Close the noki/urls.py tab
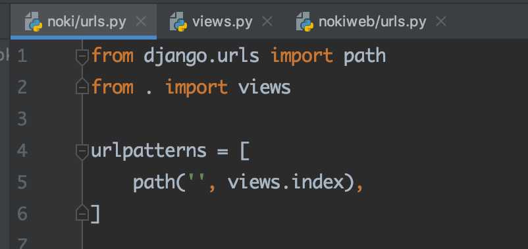This screenshot has height=249, width=528. 141,22
